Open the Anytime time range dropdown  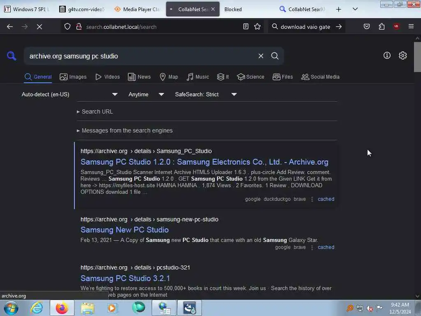(146, 94)
